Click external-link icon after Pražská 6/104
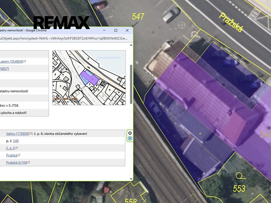This screenshot has height=203, width=271. [x=29, y=162]
